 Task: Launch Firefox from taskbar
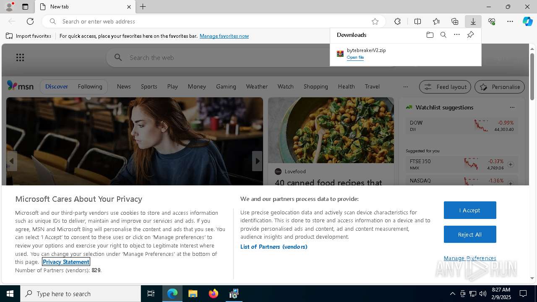click(214, 294)
